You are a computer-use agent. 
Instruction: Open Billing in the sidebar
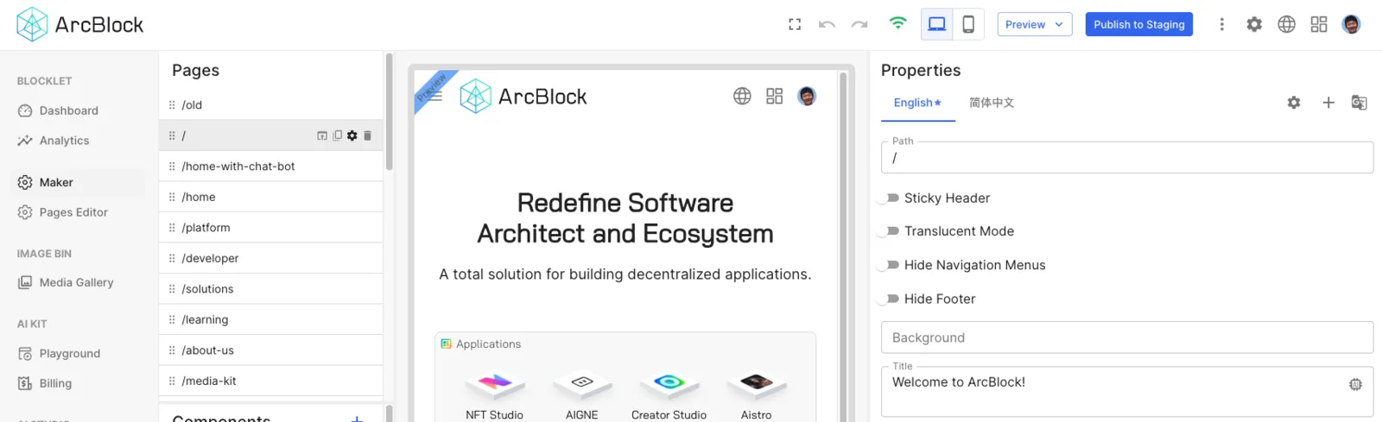[55, 383]
